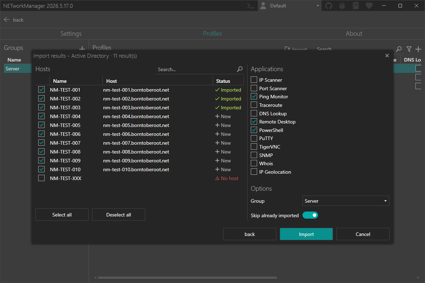Click the NM-TEST-010 name cell
425x283 pixels.
pyautogui.click(x=65, y=169)
